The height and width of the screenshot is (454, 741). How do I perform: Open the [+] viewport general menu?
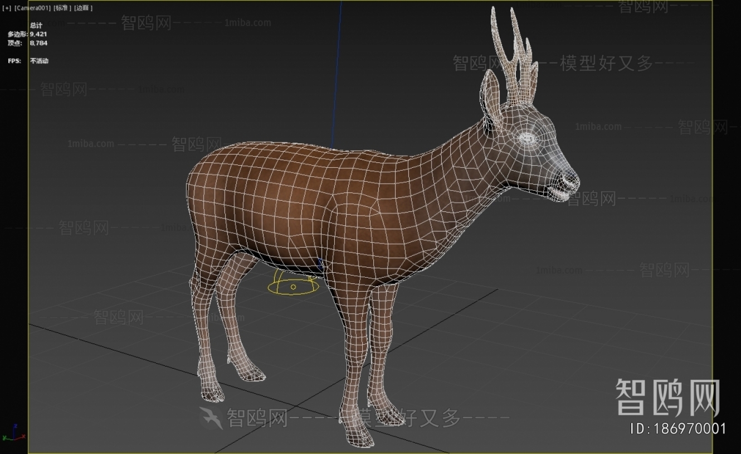pyautogui.click(x=7, y=8)
